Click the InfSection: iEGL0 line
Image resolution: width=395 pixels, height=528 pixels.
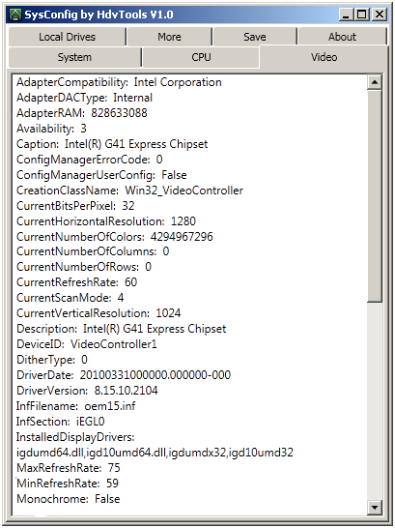click(x=61, y=422)
